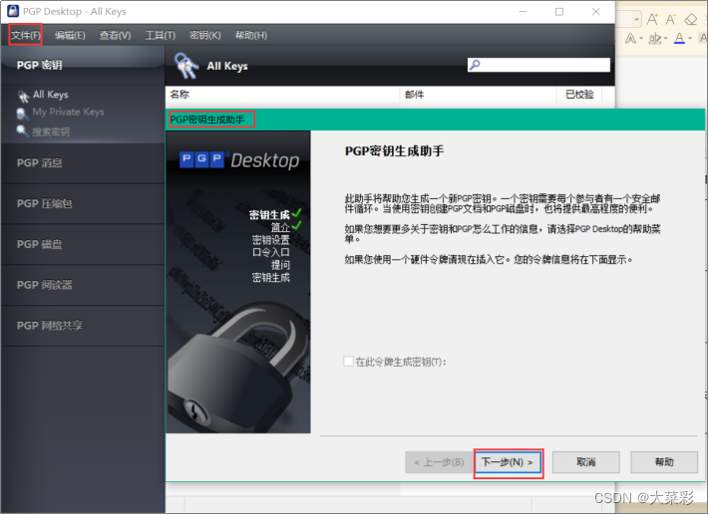Image resolution: width=709 pixels, height=515 pixels.
Task: Open the text effects dropdown arrow
Action: tap(641, 39)
